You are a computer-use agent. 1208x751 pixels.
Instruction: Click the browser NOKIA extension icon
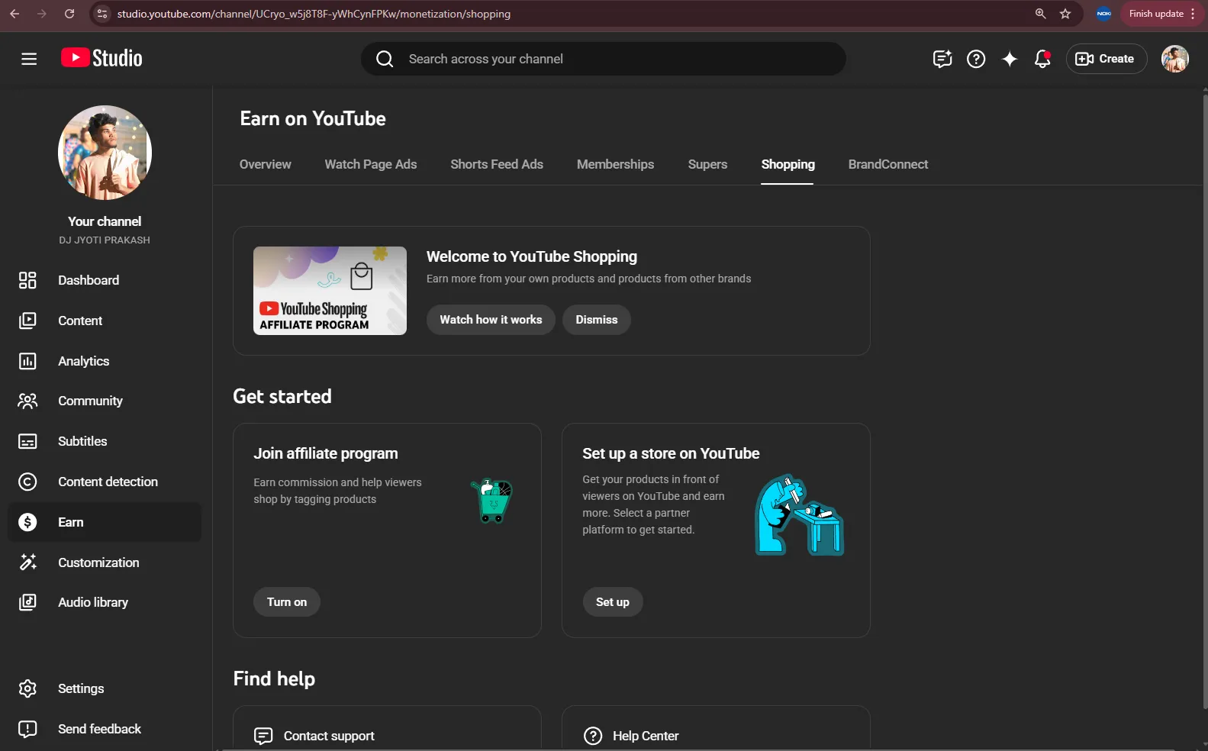point(1103,14)
